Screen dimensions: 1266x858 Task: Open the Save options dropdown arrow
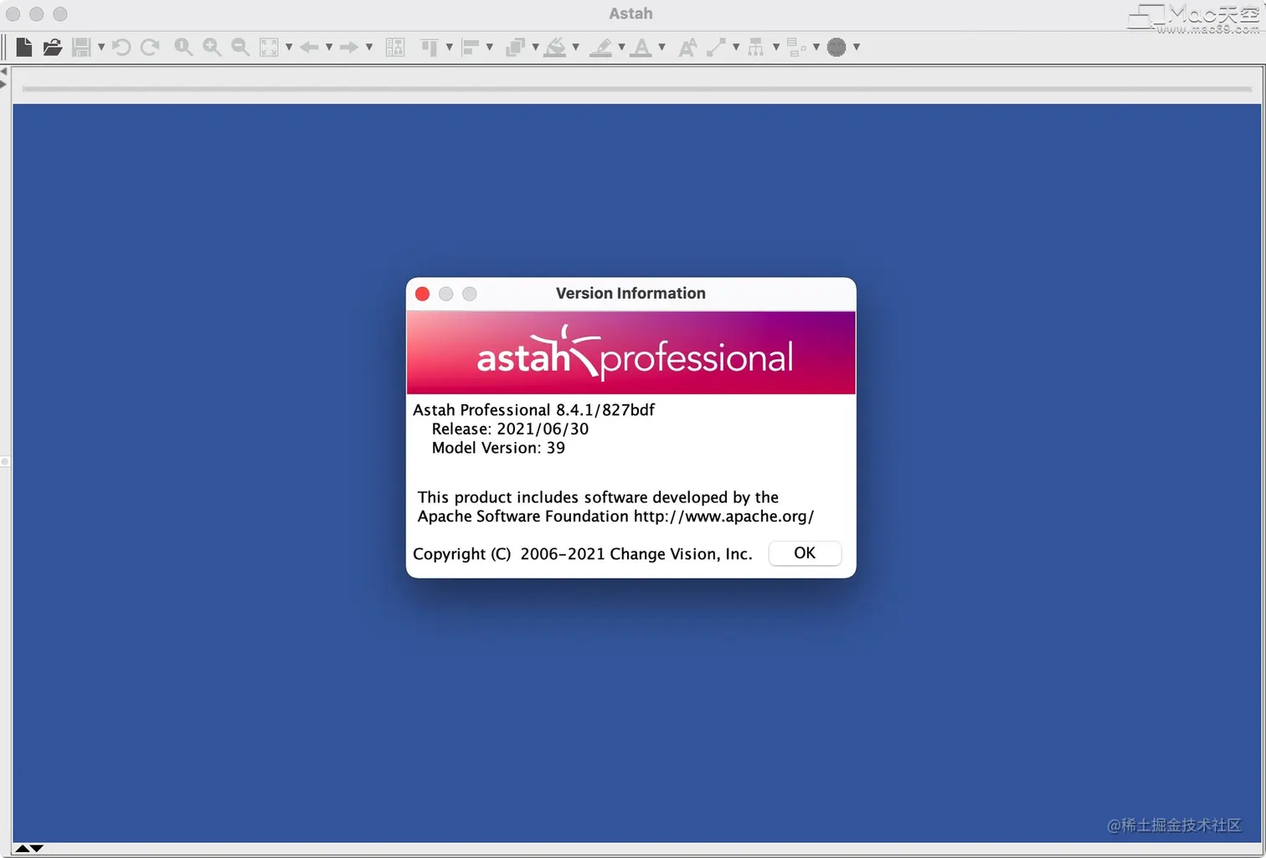(101, 48)
